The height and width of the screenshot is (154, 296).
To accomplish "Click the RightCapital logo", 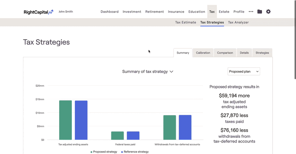I will coord(38,12).
